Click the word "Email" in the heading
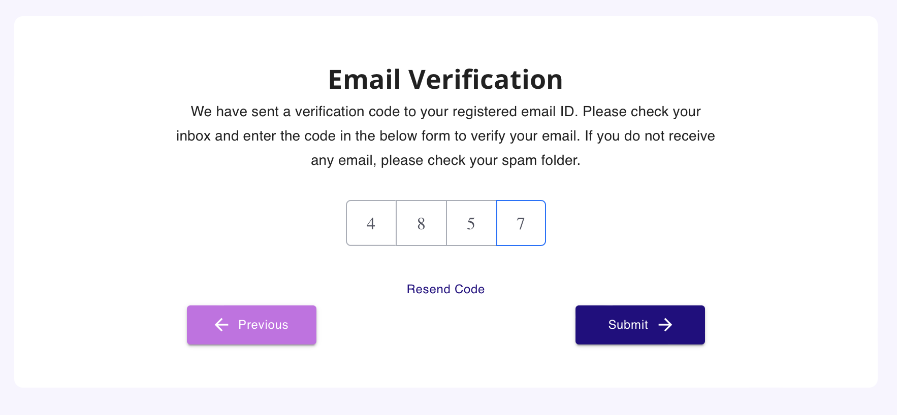The width and height of the screenshot is (897, 415). click(365, 80)
